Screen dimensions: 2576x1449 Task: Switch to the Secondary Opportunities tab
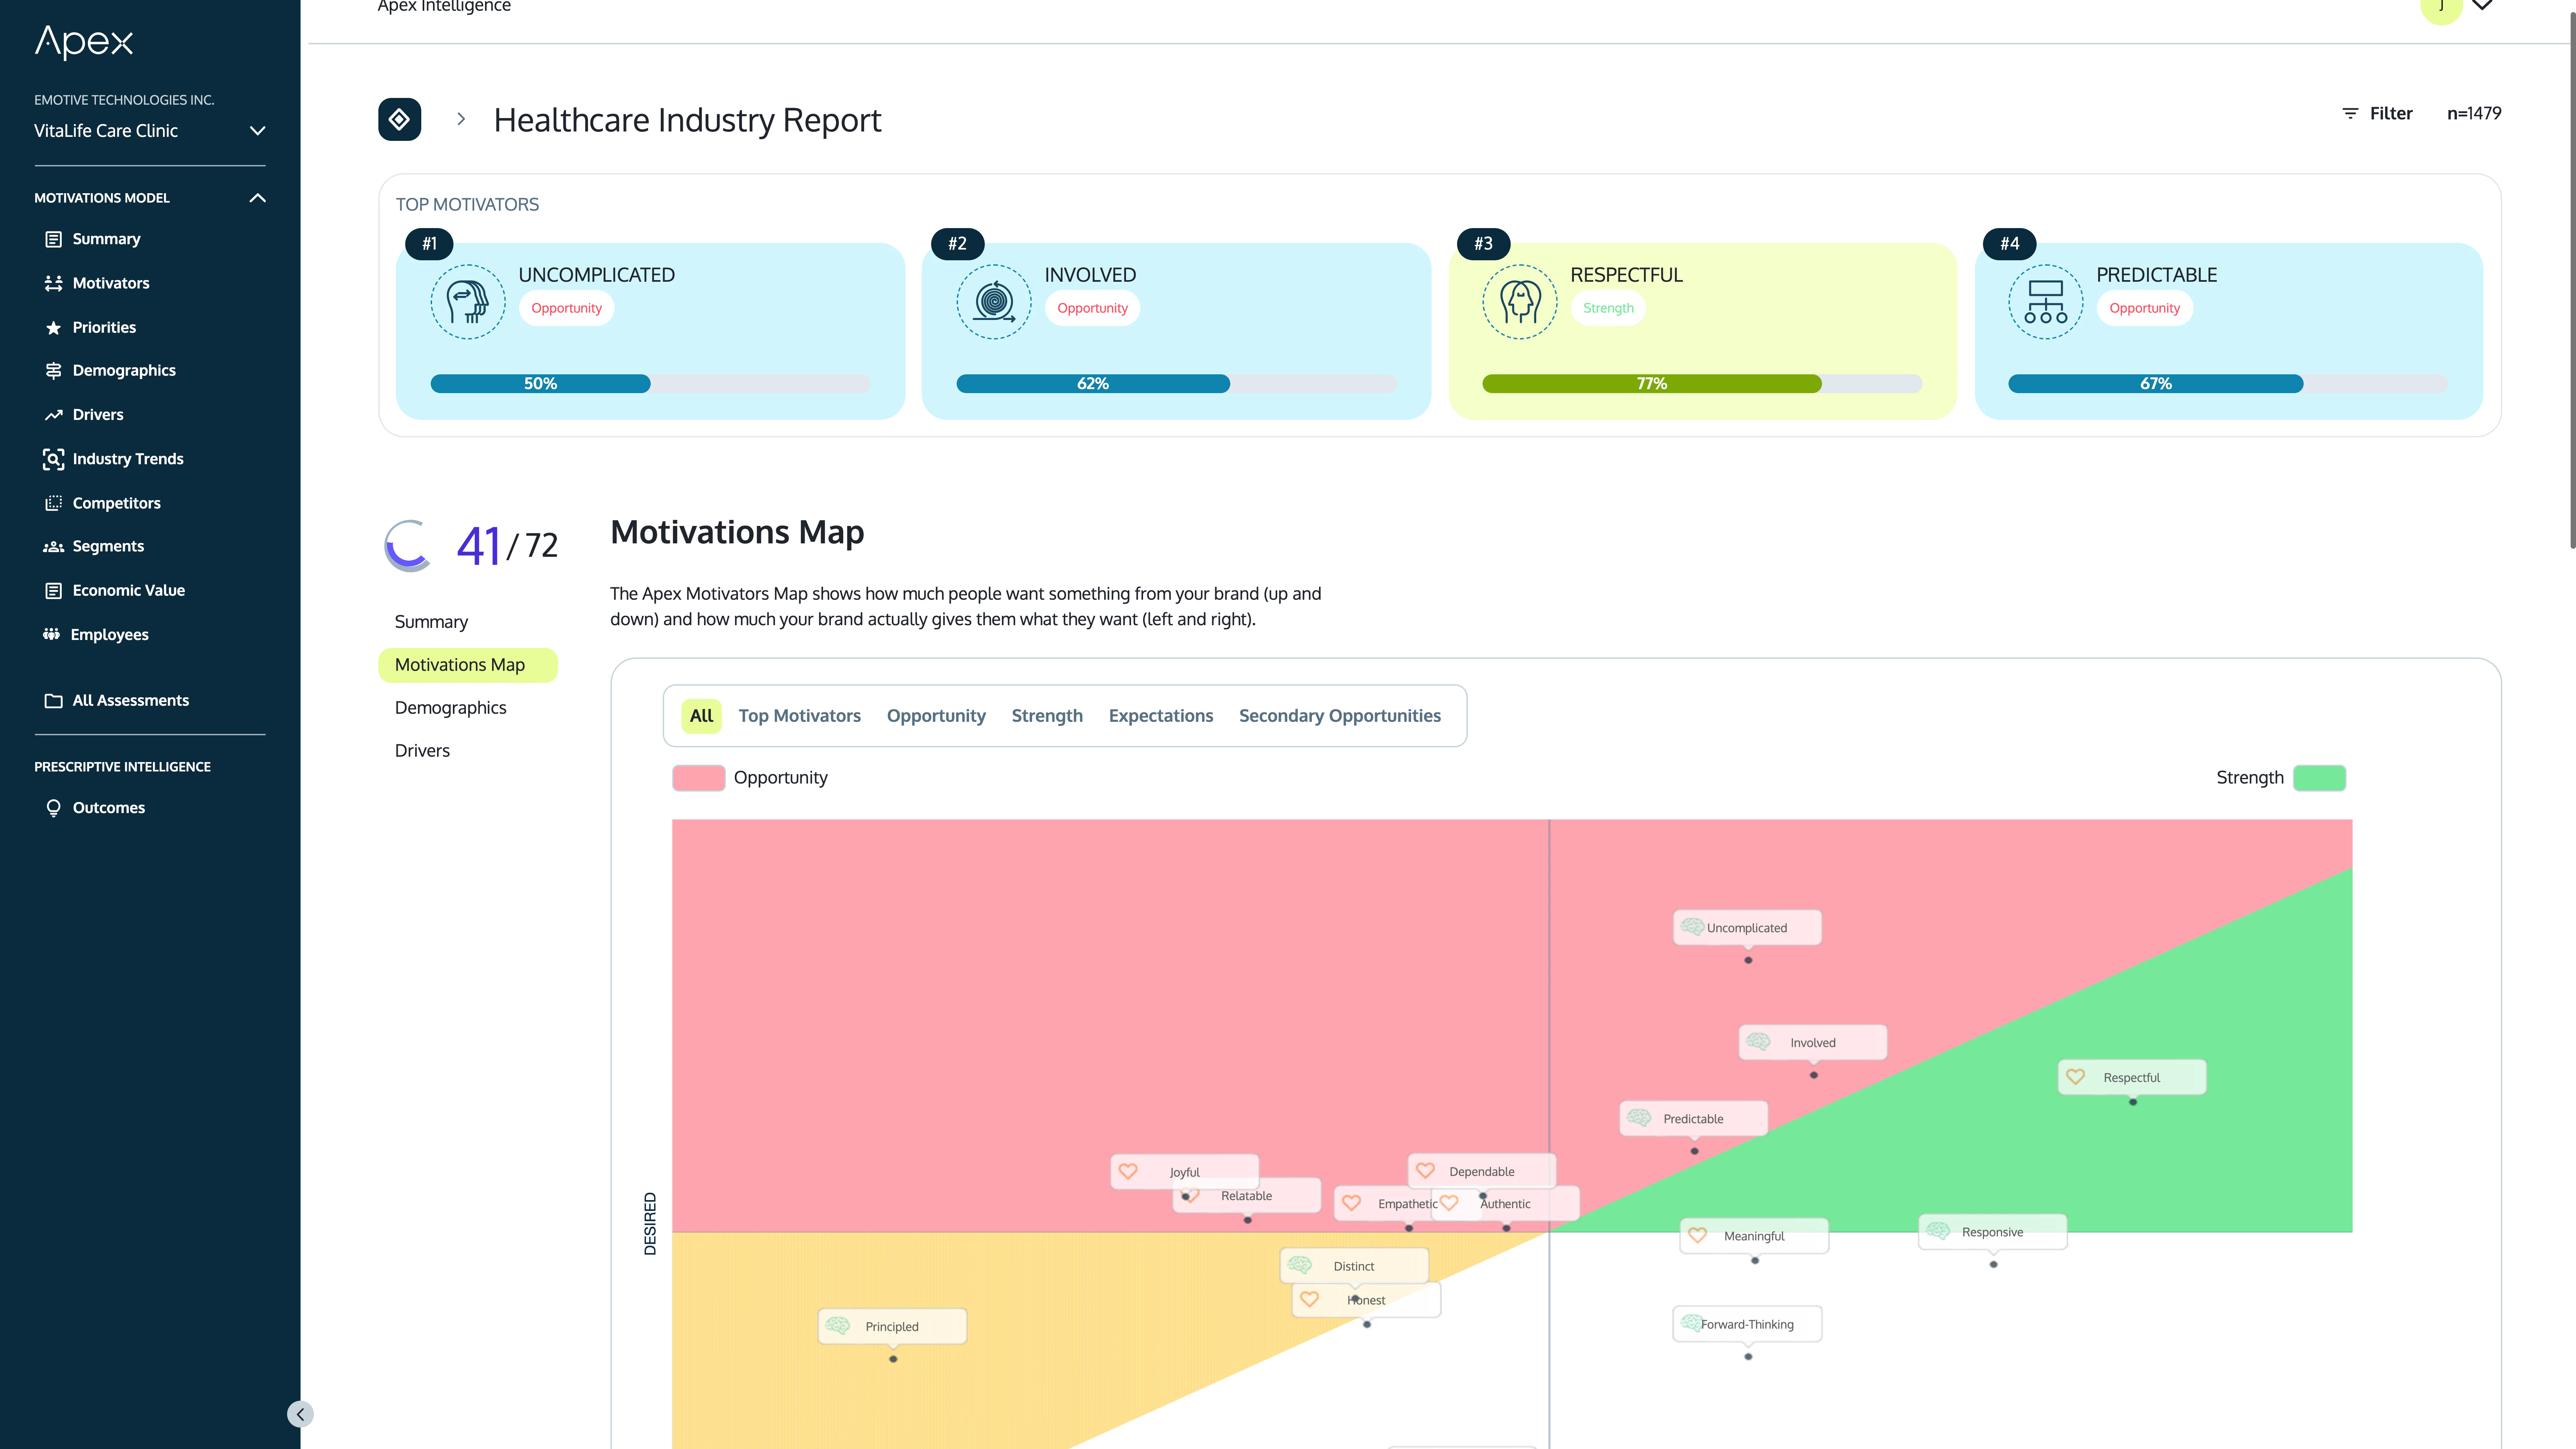click(x=1340, y=716)
